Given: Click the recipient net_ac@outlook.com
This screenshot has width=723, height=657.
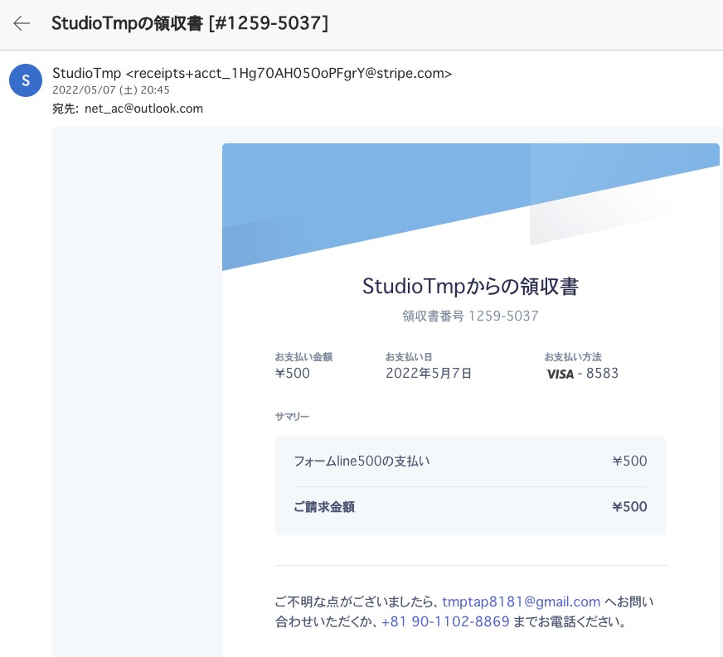Looking at the screenshot, I should (144, 109).
